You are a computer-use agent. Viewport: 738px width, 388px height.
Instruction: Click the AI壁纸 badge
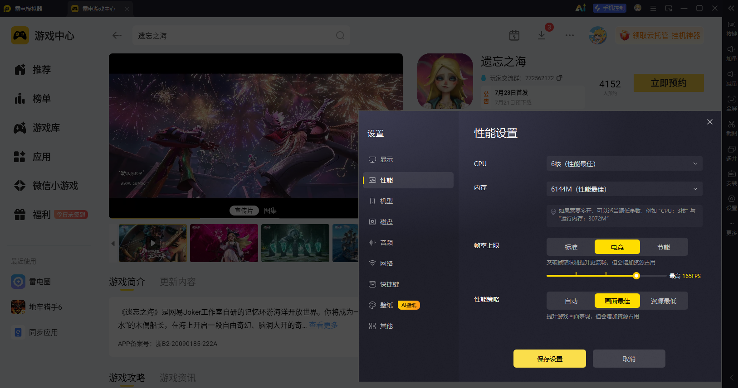pyautogui.click(x=409, y=305)
